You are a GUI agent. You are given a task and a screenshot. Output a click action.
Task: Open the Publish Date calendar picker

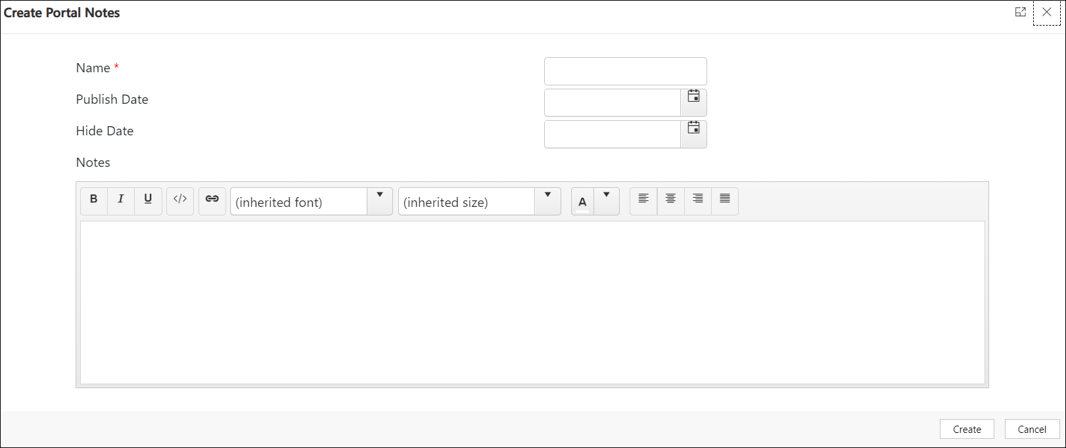[x=693, y=97]
